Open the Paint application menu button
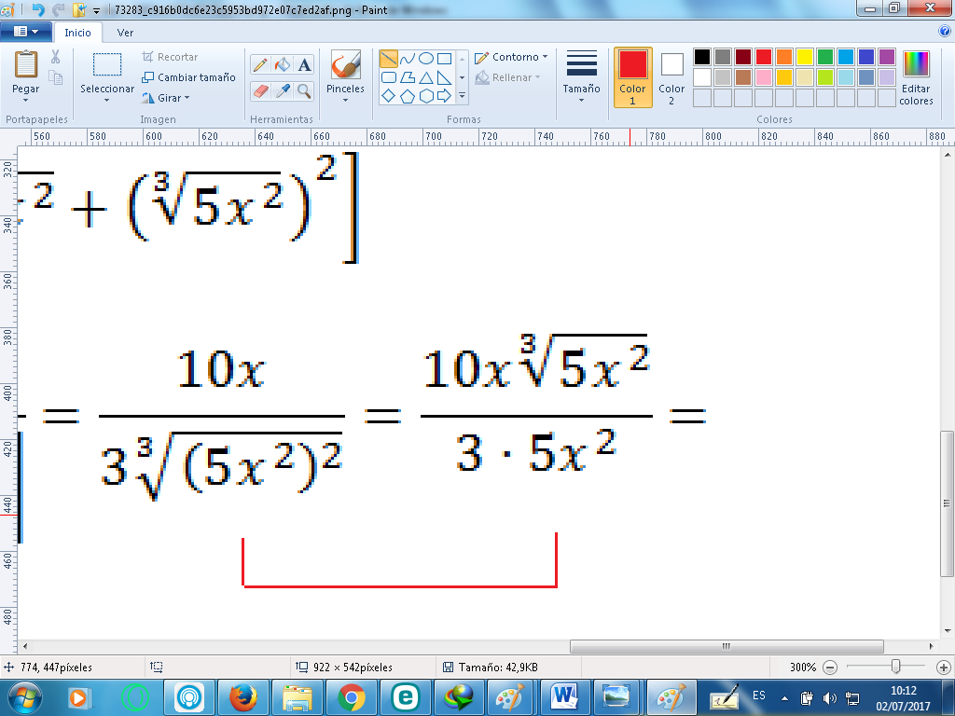955x716 pixels. click(x=25, y=32)
